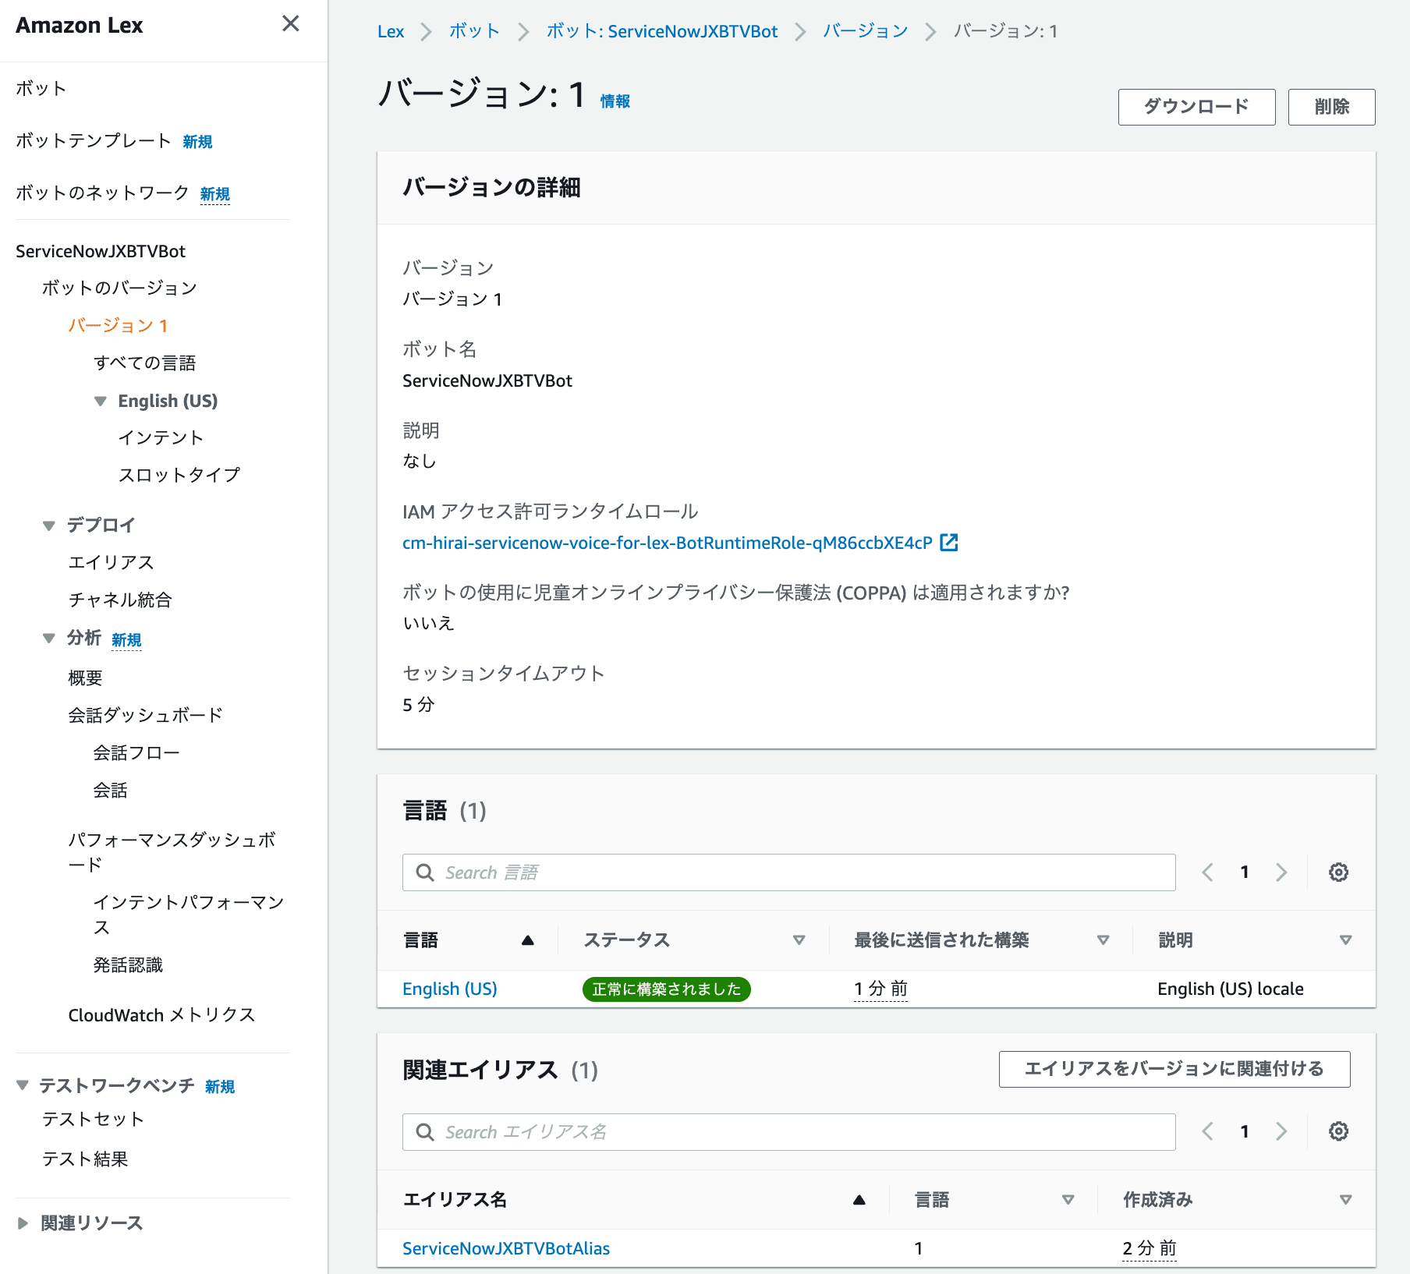Click the 削除 button
The image size is (1410, 1274).
point(1331,107)
